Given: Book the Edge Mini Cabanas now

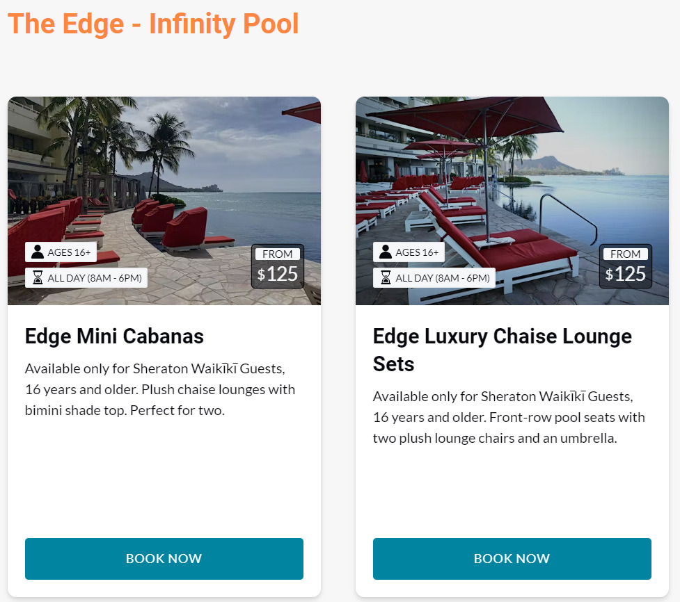Looking at the screenshot, I should pos(164,559).
